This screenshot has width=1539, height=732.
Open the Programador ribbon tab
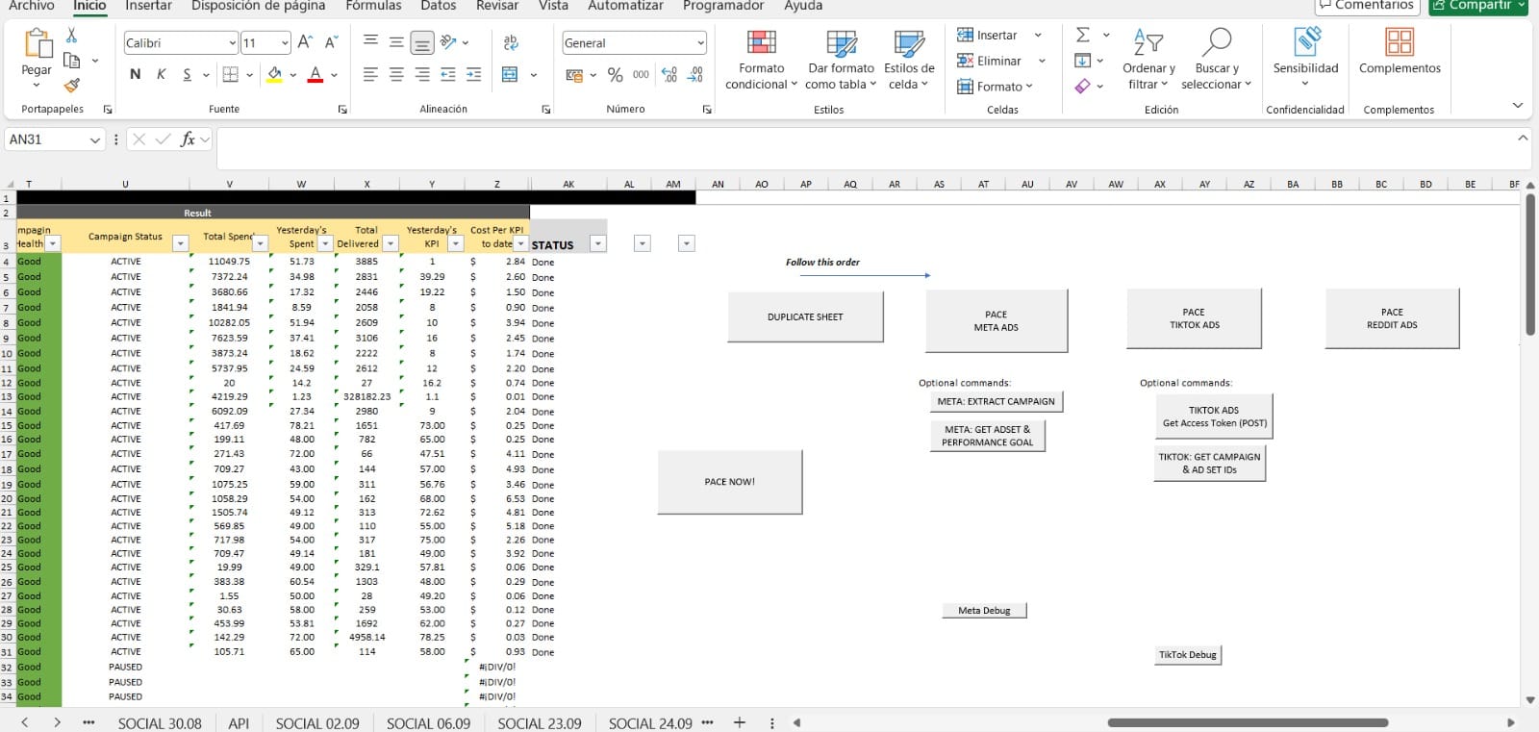click(723, 6)
